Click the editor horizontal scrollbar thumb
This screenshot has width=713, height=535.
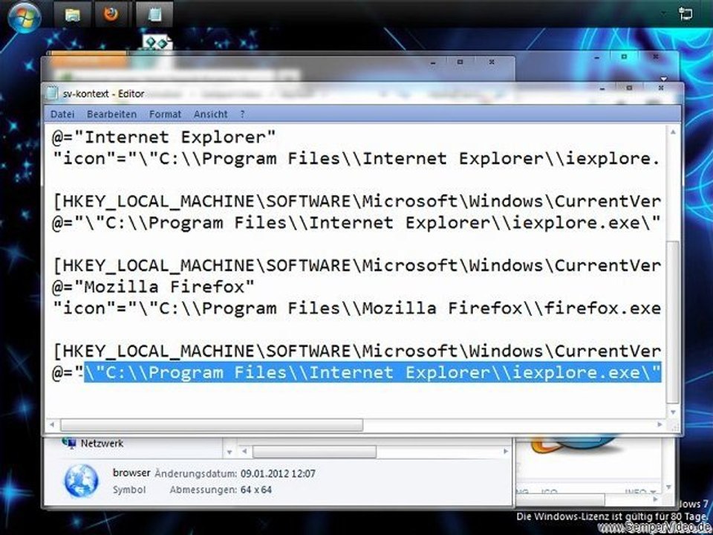pyautogui.click(x=212, y=425)
